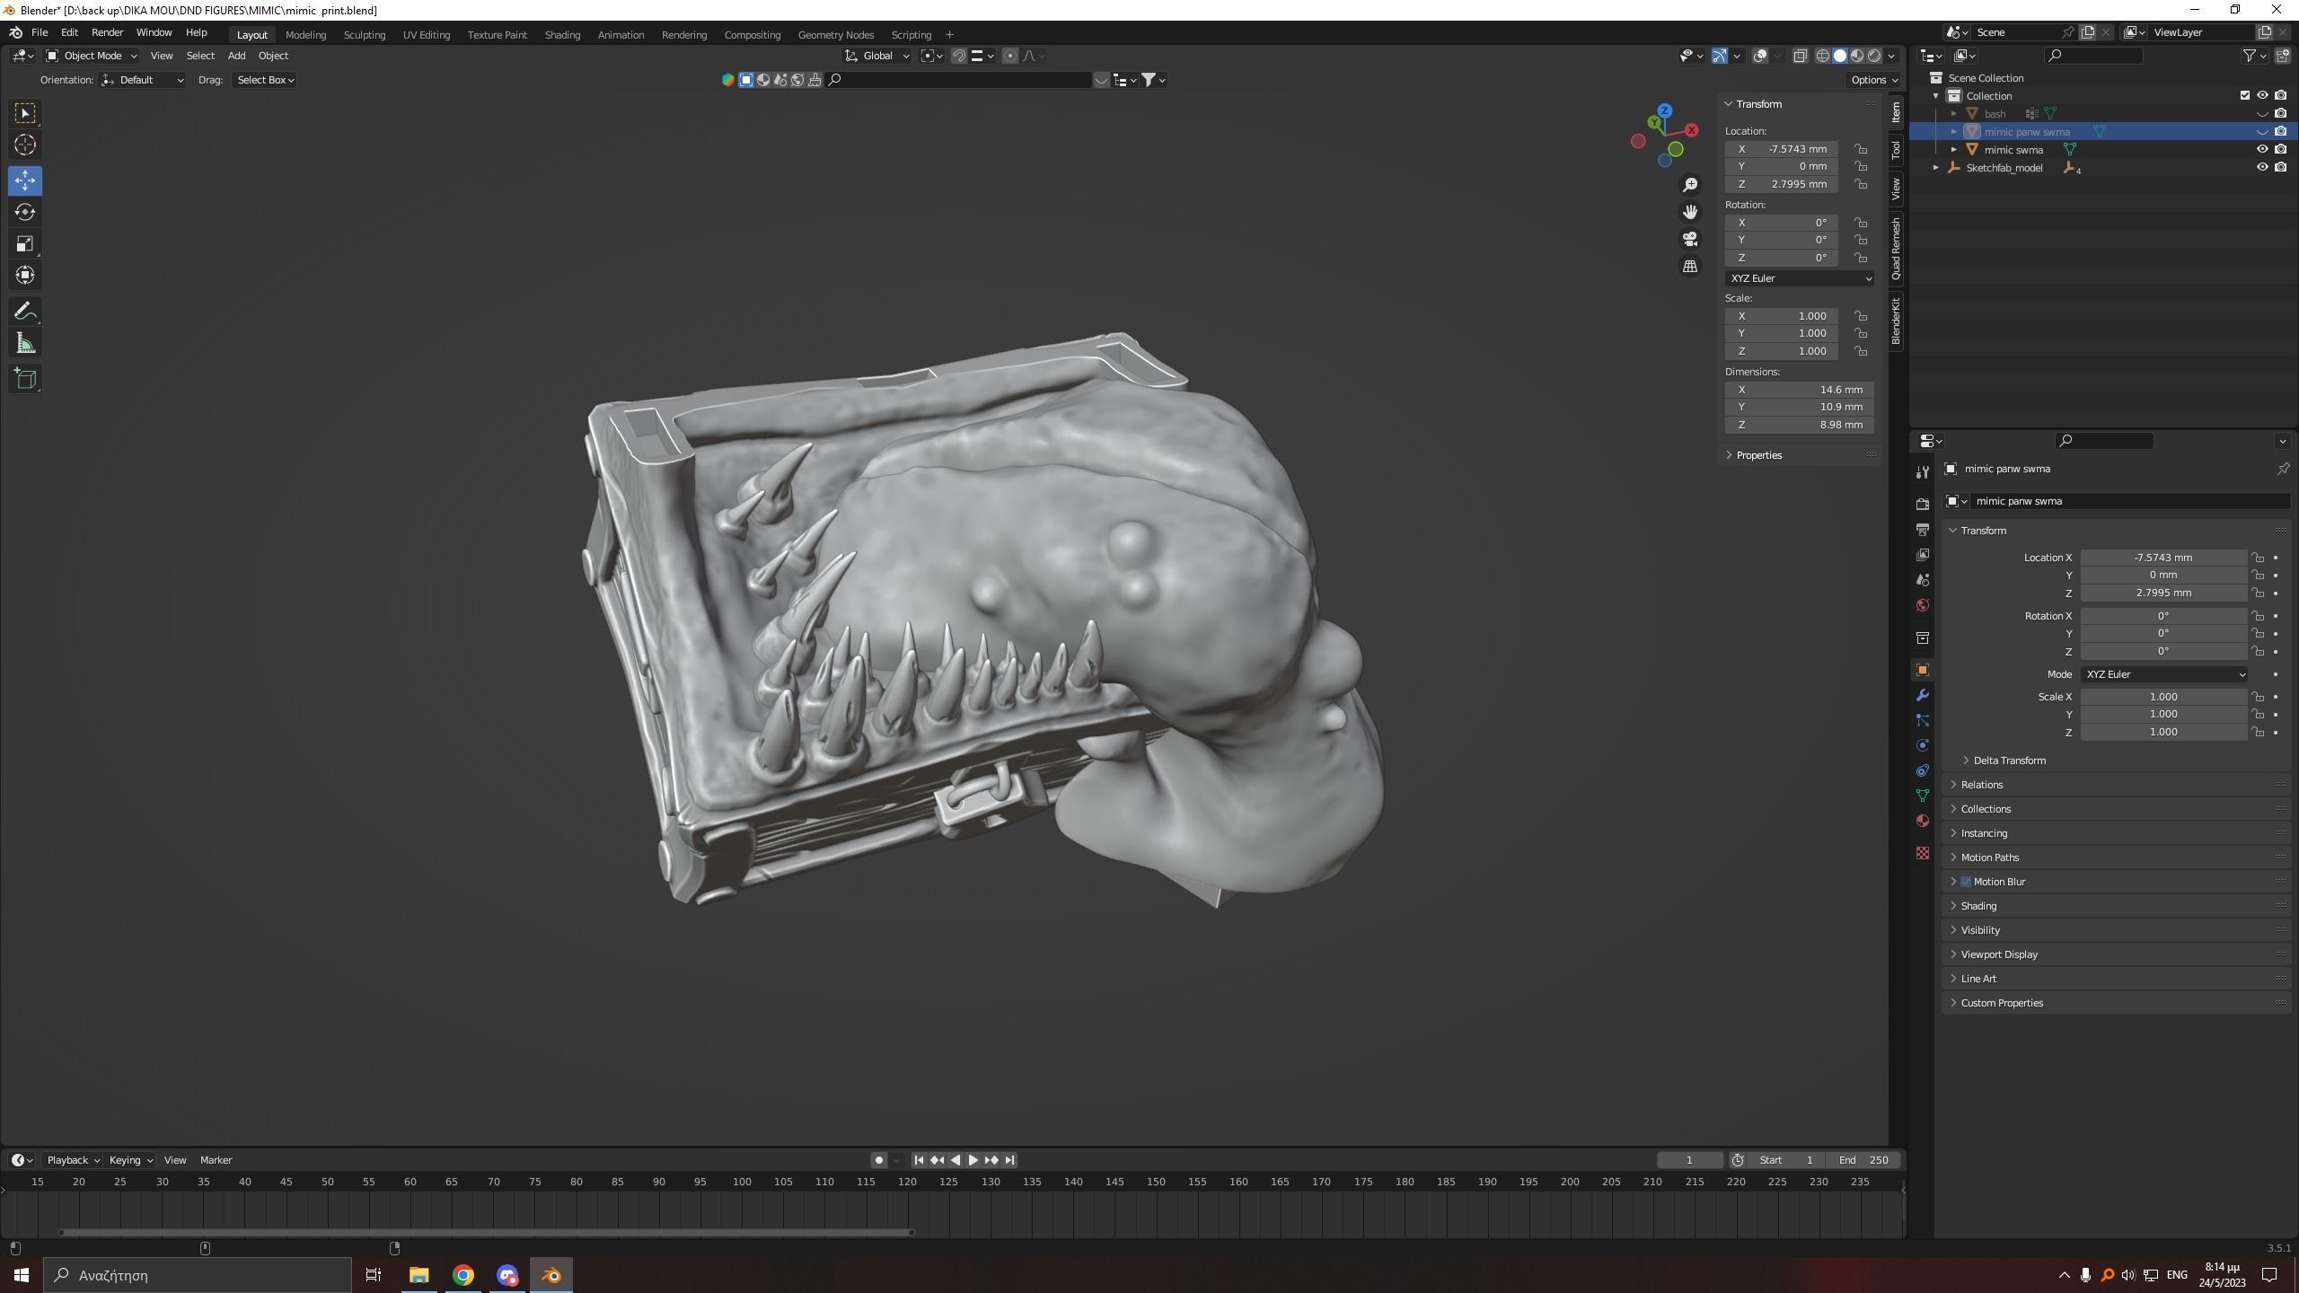The height and width of the screenshot is (1293, 2299).
Task: Select the Select Box tool
Action: click(x=25, y=113)
